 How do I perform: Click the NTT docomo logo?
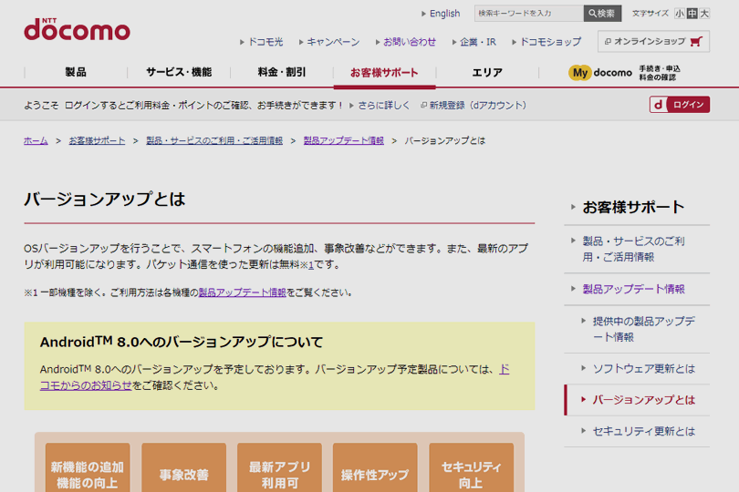point(77,29)
